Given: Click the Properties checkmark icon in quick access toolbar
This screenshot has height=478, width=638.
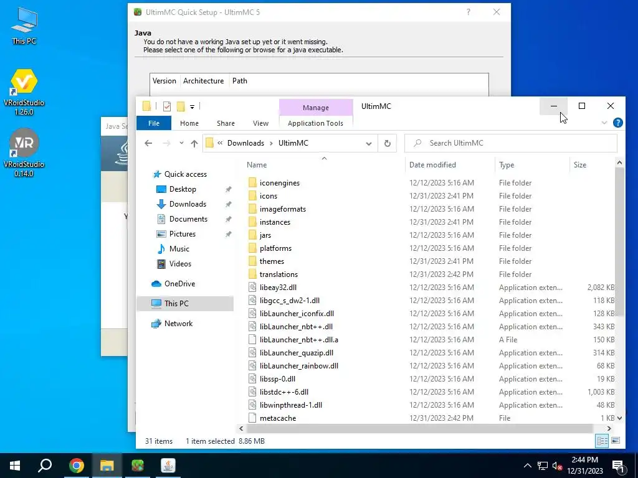Looking at the screenshot, I should [167, 106].
